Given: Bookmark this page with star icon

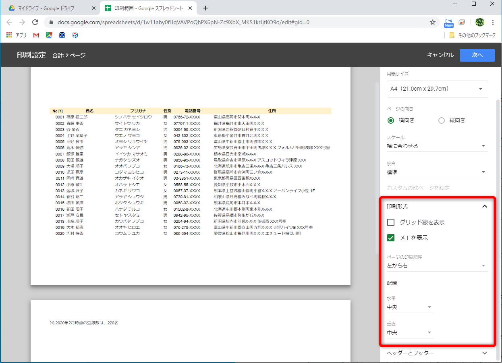Looking at the screenshot, I should 433,22.
